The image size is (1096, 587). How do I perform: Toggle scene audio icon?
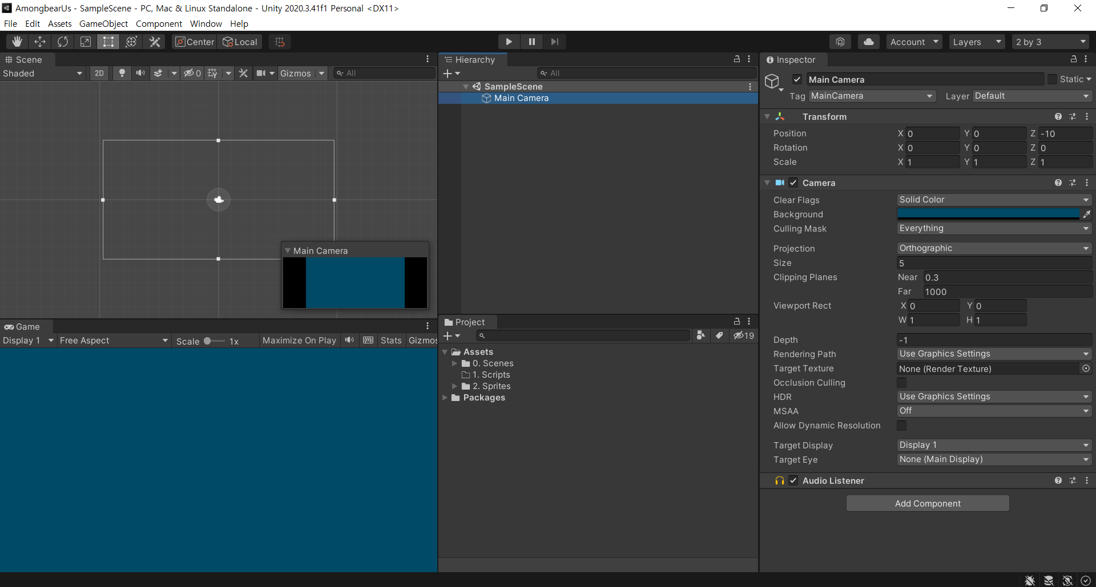coord(140,73)
